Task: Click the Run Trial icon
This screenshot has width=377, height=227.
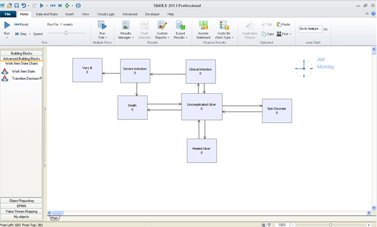Action: point(102,25)
